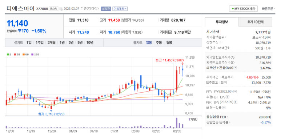Switch to the 호가10단계 tab
The image size is (281, 139).
tap(256, 22)
